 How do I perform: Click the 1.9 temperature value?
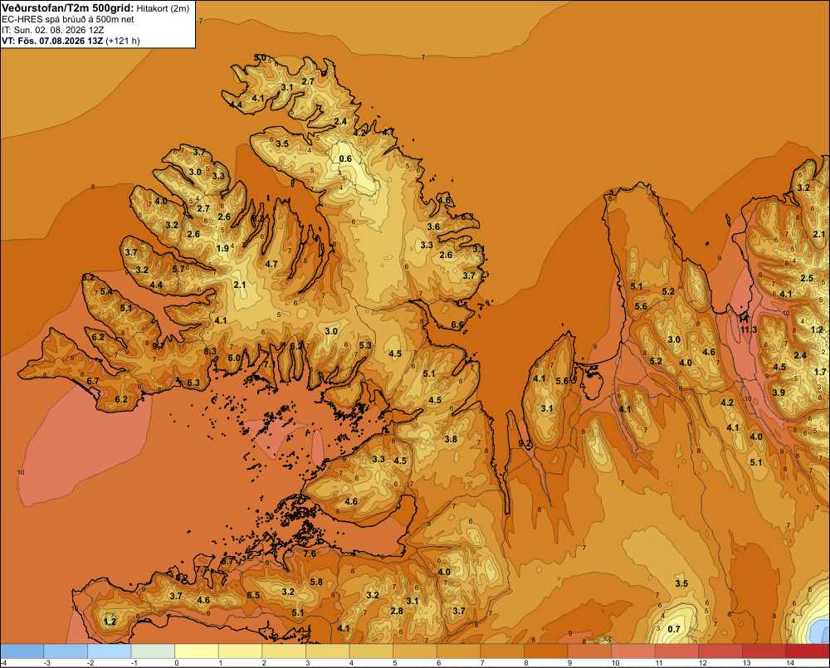pos(222,248)
